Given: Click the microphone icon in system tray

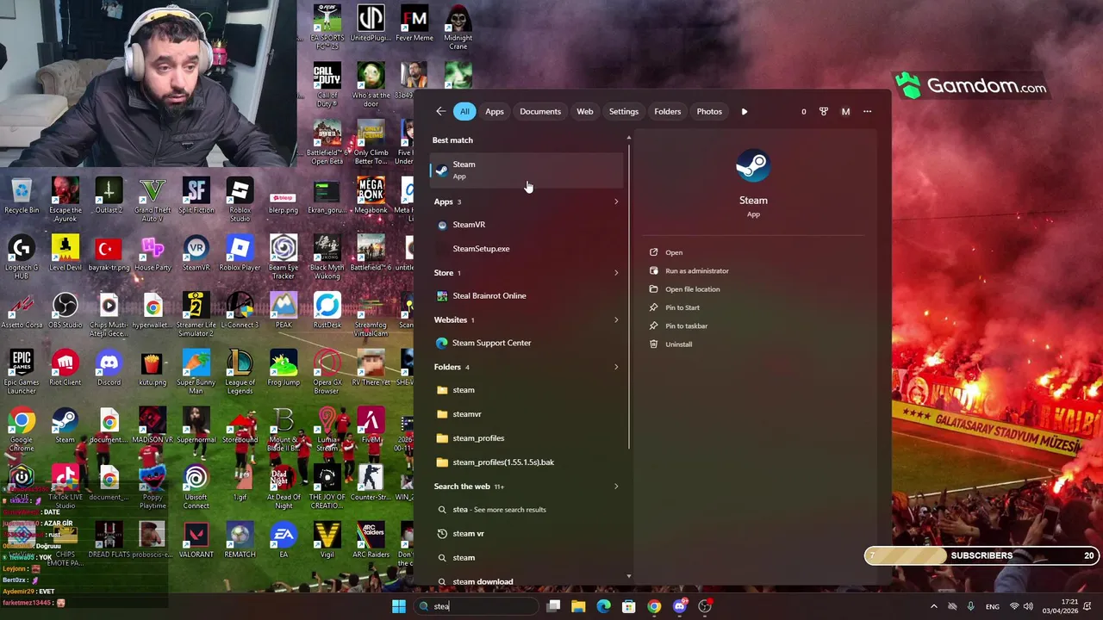Looking at the screenshot, I should point(971,606).
